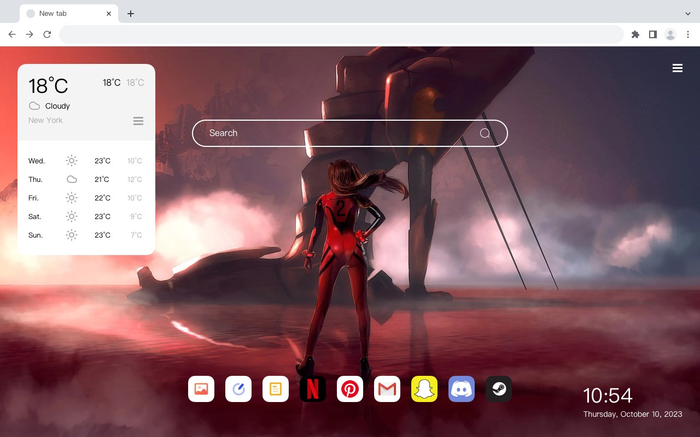This screenshot has width=700, height=437.
Task: Select the Fri. forecast row
Action: (86, 198)
